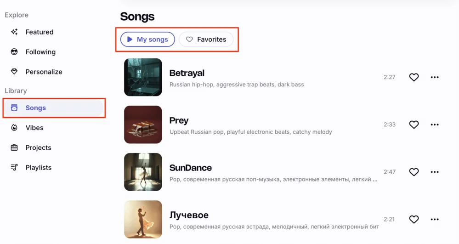Click the Songs library icon

pos(14,108)
